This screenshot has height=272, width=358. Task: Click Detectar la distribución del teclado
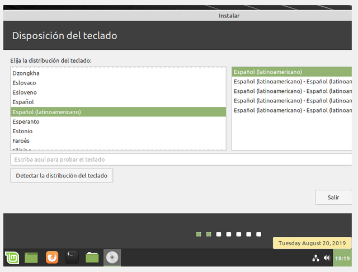pos(62,175)
